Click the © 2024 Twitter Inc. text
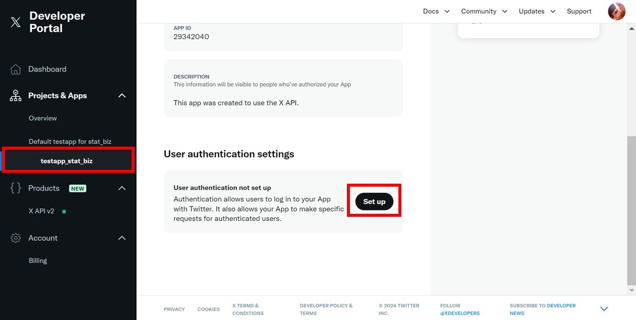Image resolution: width=636 pixels, height=320 pixels. (x=399, y=309)
